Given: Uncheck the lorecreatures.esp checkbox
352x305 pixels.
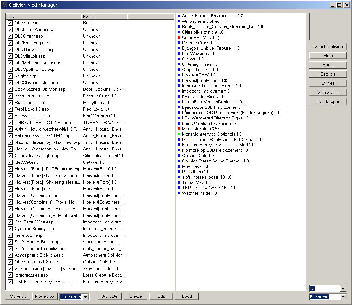Looking at the screenshot, I should click(10, 275).
